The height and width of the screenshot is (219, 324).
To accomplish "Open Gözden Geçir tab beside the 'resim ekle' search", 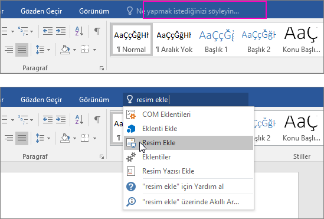I will (x=41, y=100).
